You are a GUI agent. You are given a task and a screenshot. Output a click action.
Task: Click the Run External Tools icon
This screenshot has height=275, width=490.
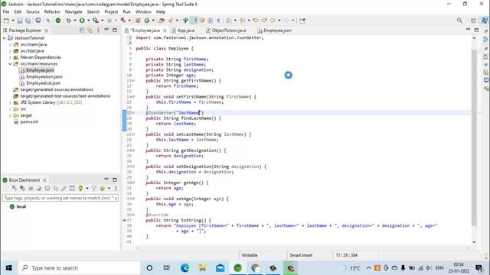[x=96, y=21]
